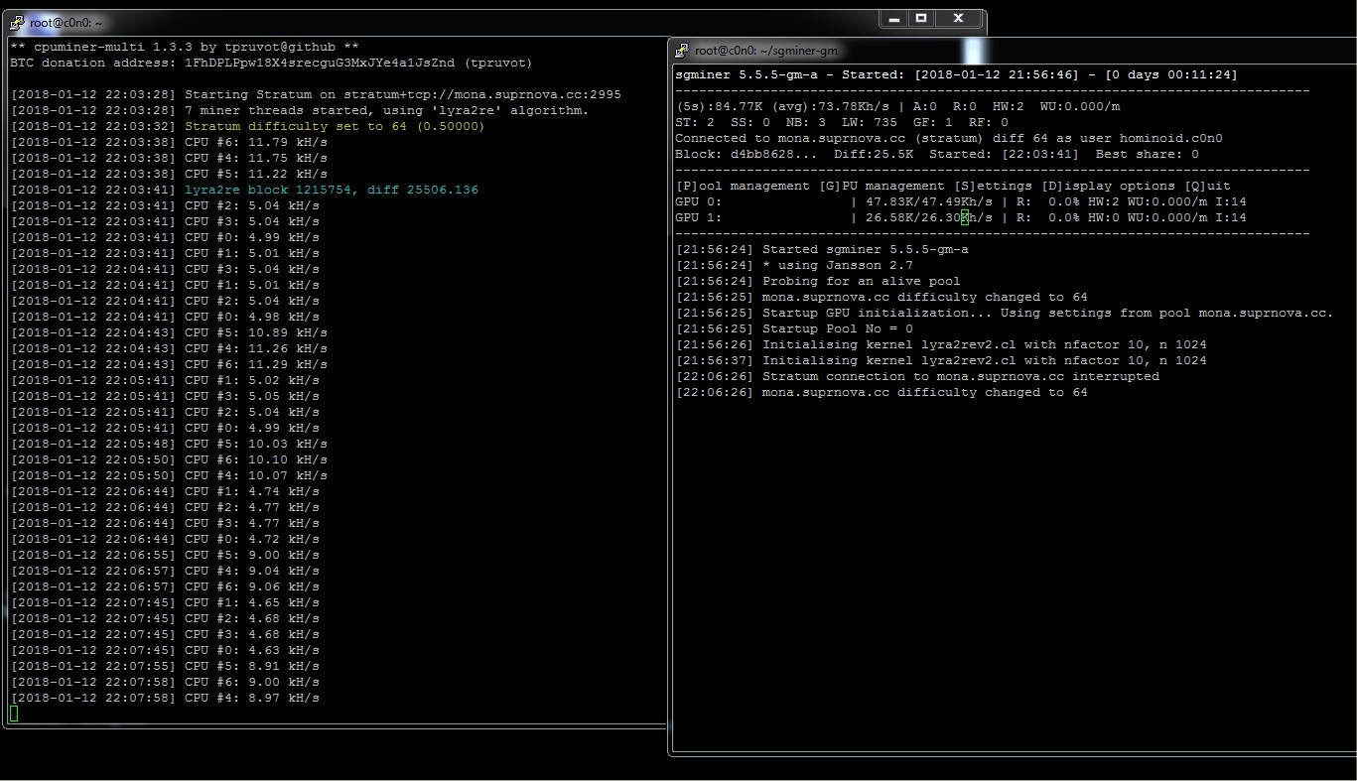Click the 'Starting Stratum on stratum+tcp://mona.suprnova.cc:2995' line

click(316, 94)
